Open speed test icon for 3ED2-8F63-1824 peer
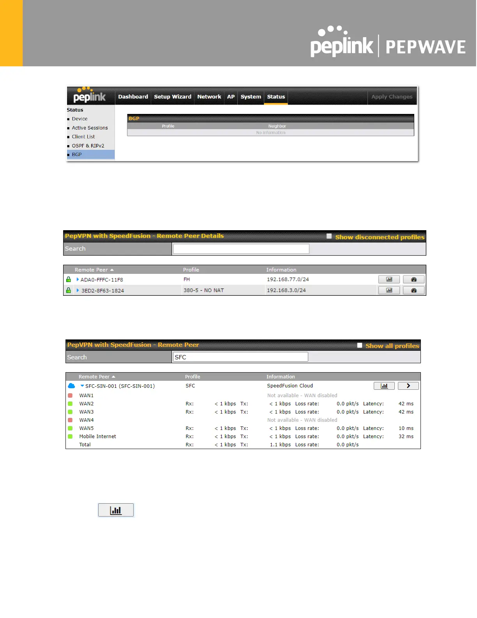The width and height of the screenshot is (477, 618). tap(413, 290)
